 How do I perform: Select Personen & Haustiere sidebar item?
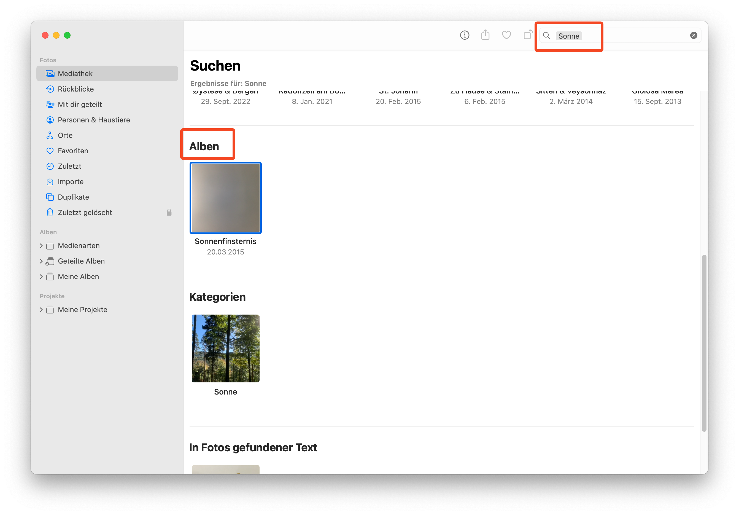click(94, 120)
